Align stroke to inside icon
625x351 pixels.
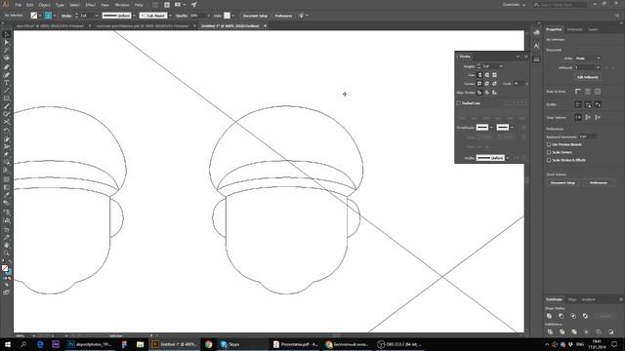click(486, 93)
